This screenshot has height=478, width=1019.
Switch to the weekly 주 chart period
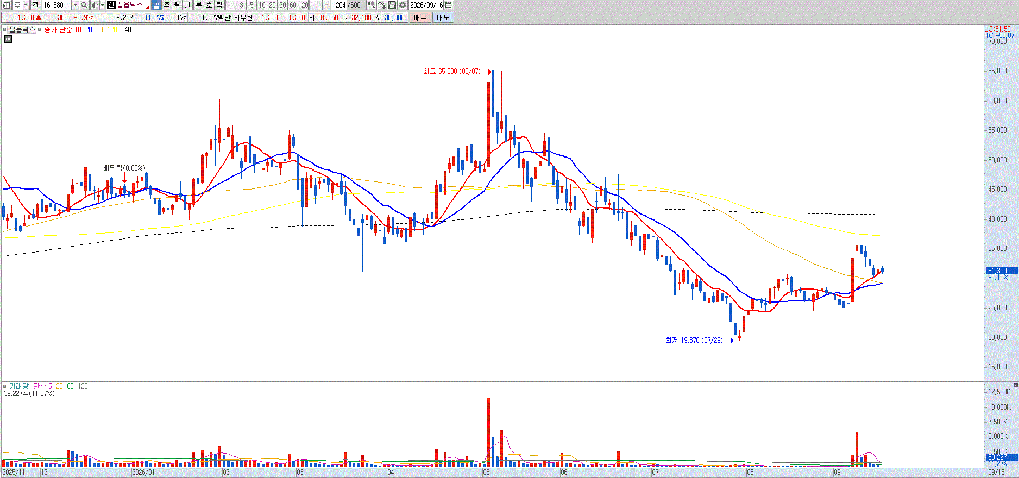tap(166, 5)
